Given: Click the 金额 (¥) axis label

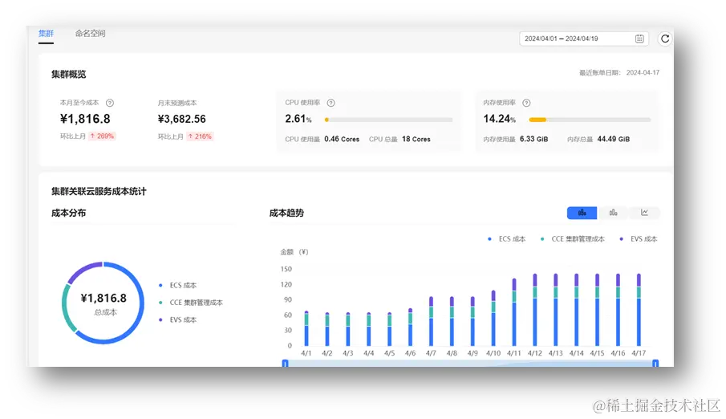Looking at the screenshot, I should [294, 252].
